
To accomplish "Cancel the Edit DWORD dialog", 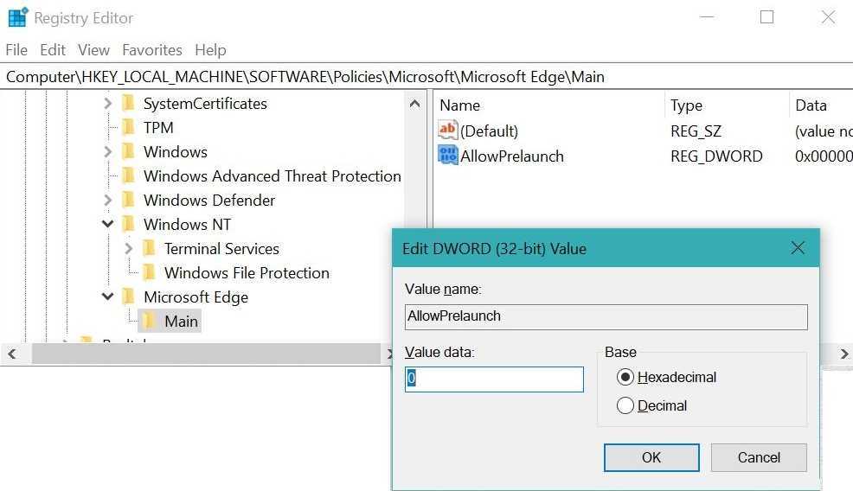I will pyautogui.click(x=759, y=457).
